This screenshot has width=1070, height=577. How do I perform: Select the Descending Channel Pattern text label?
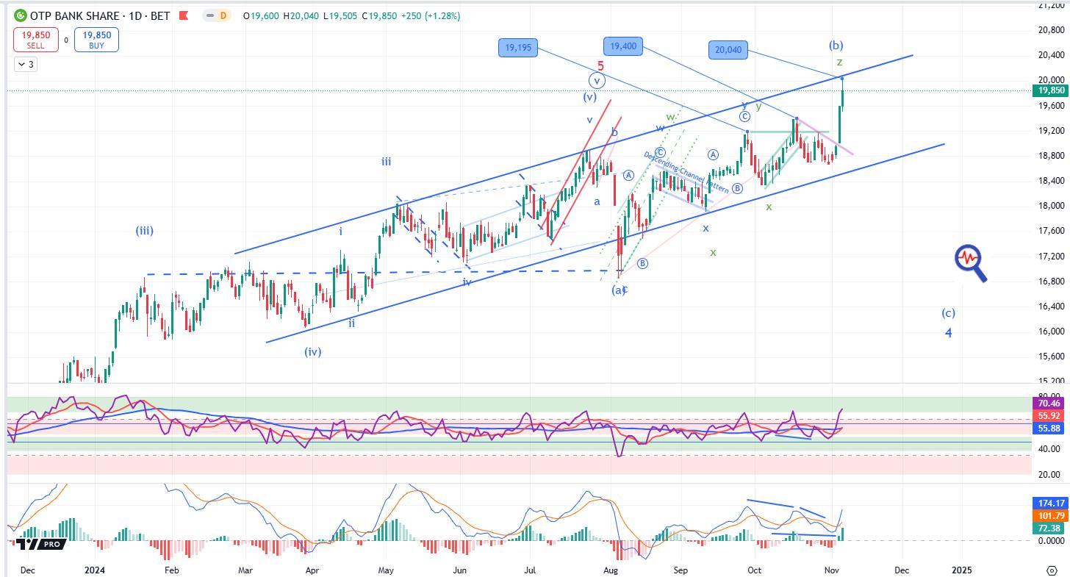686,172
